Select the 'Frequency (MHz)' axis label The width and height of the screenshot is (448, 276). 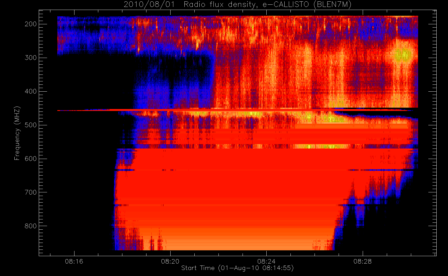pyautogui.click(x=17, y=133)
